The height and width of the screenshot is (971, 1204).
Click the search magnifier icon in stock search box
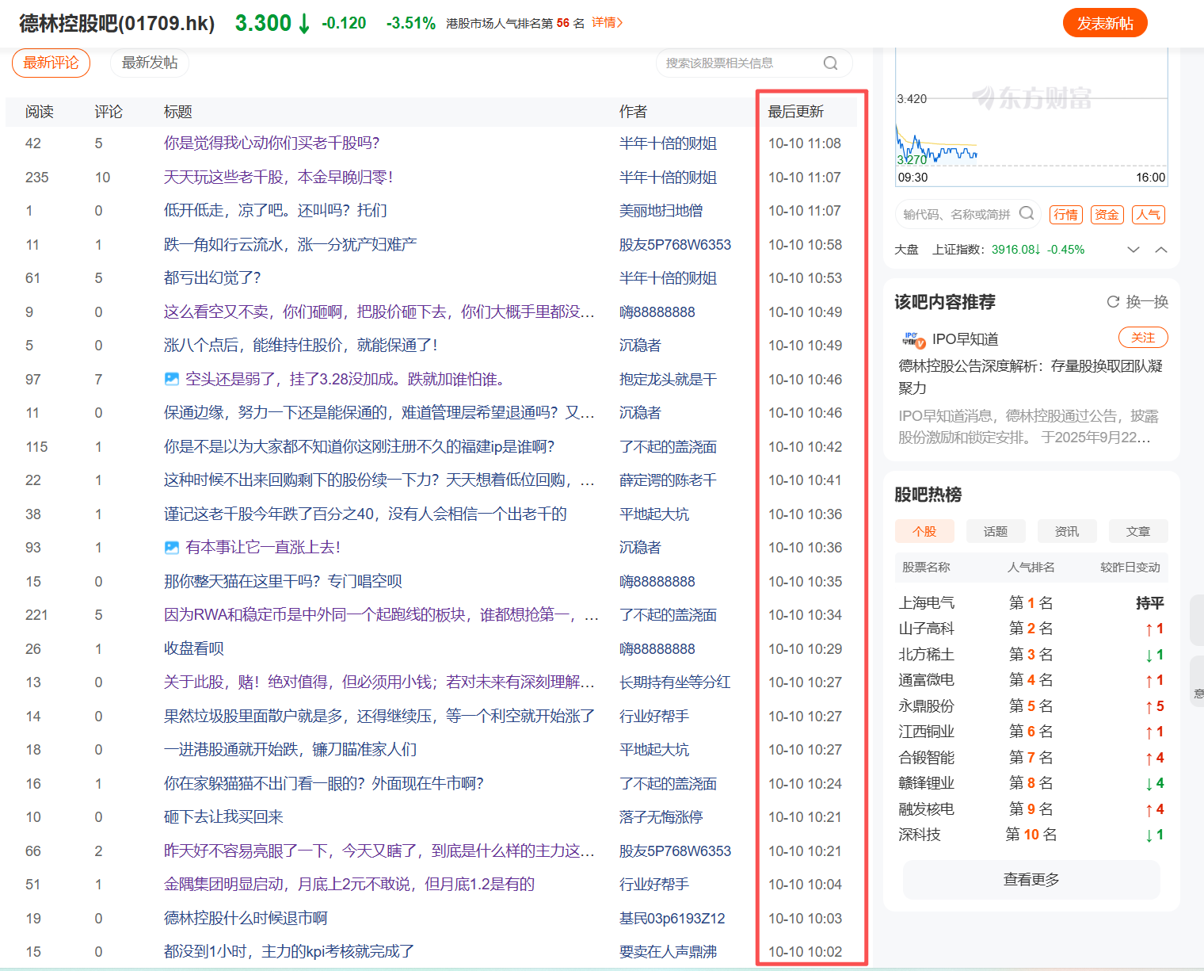(x=830, y=63)
